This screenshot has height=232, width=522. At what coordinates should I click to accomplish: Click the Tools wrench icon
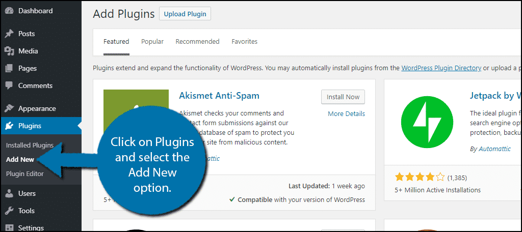click(x=9, y=211)
